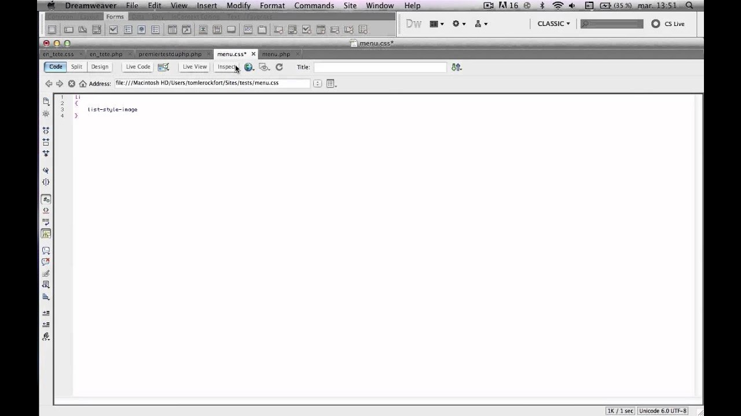Open Visual Aids eye dropdown
741x416 pixels.
tap(265, 67)
